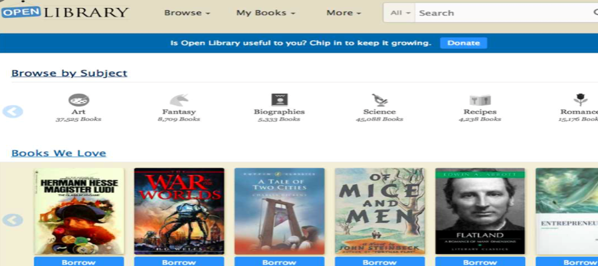Open the Browse by Subject link
Image resolution: width=598 pixels, height=266 pixels.
pyautogui.click(x=69, y=73)
